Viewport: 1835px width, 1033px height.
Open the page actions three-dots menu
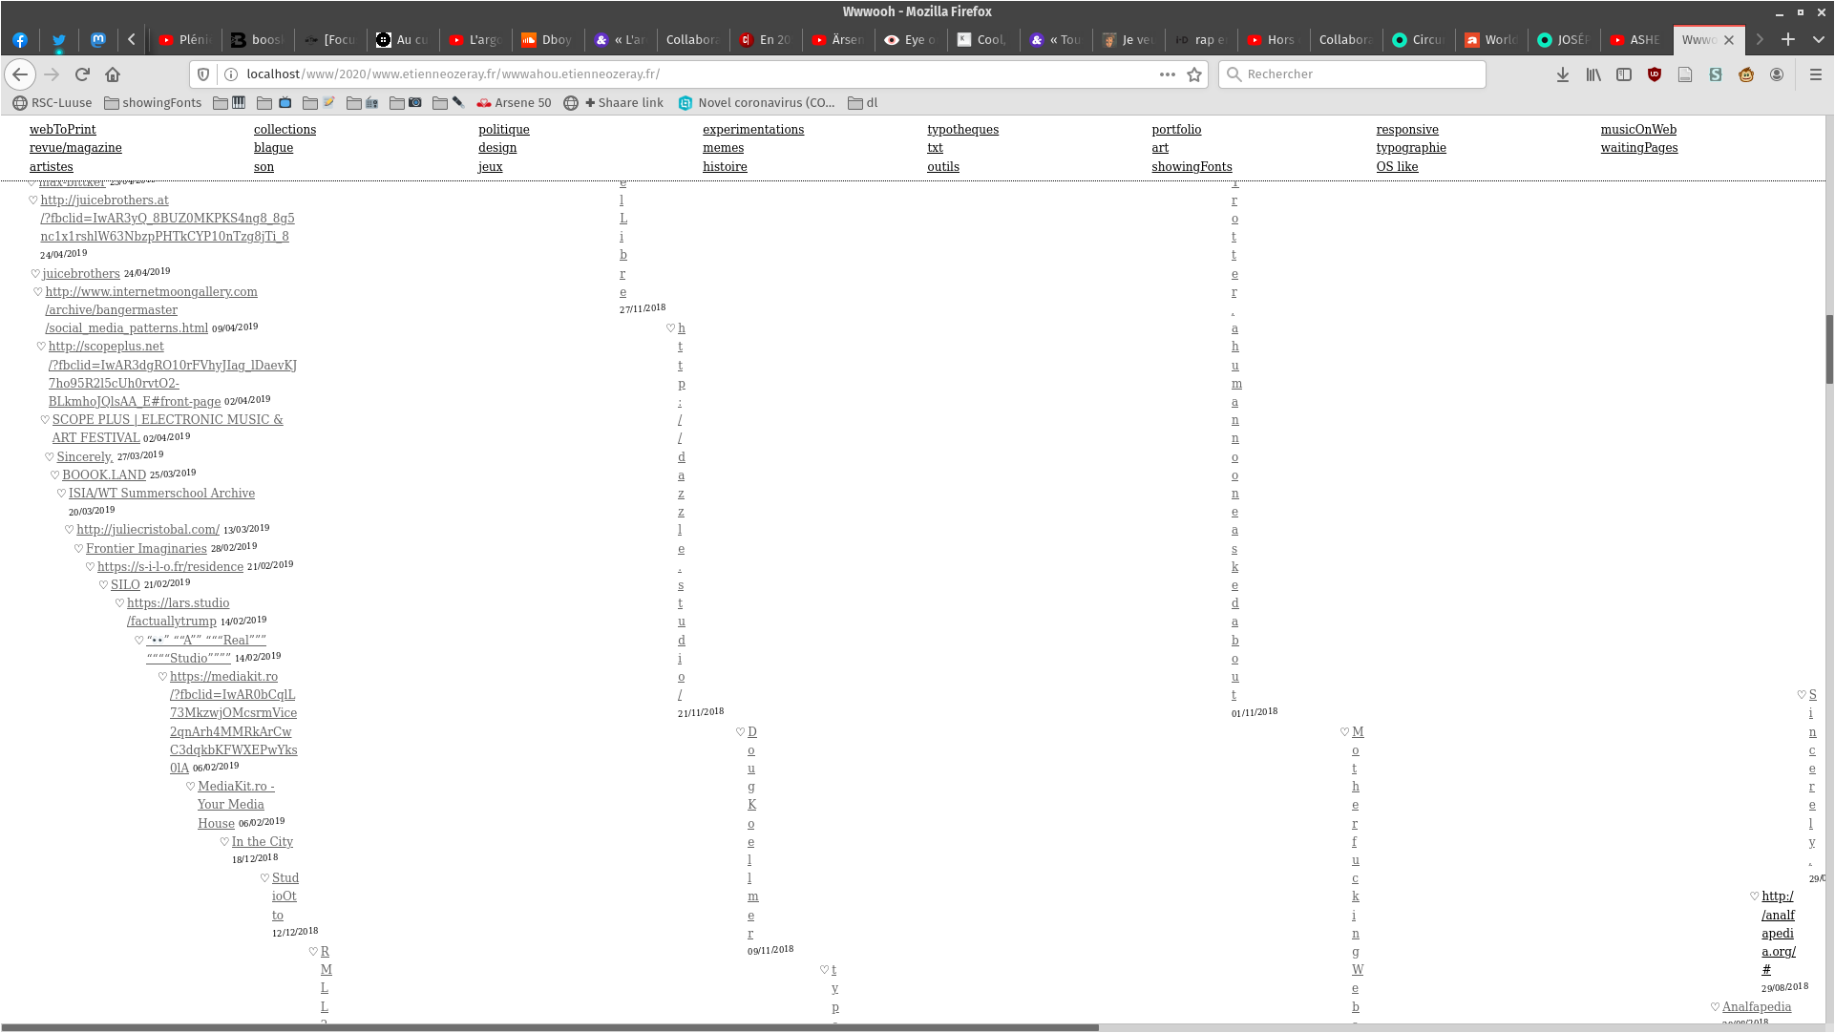[x=1167, y=74]
